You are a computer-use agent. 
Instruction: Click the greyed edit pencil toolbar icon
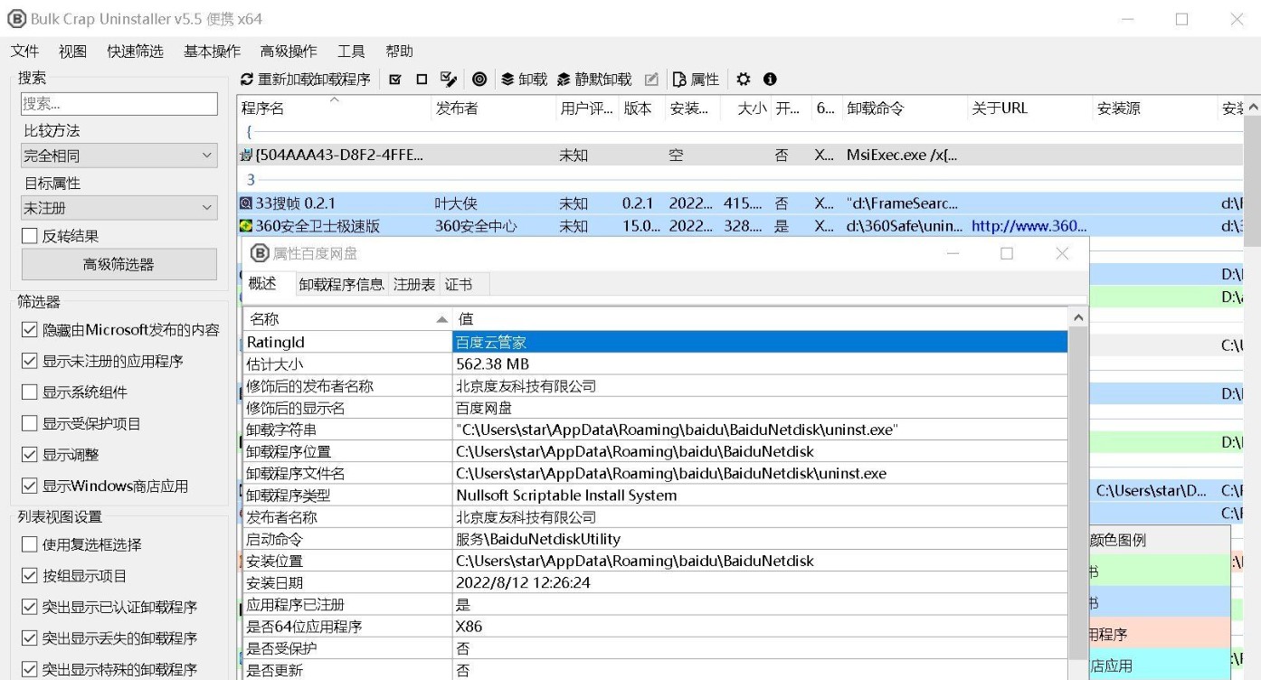651,80
